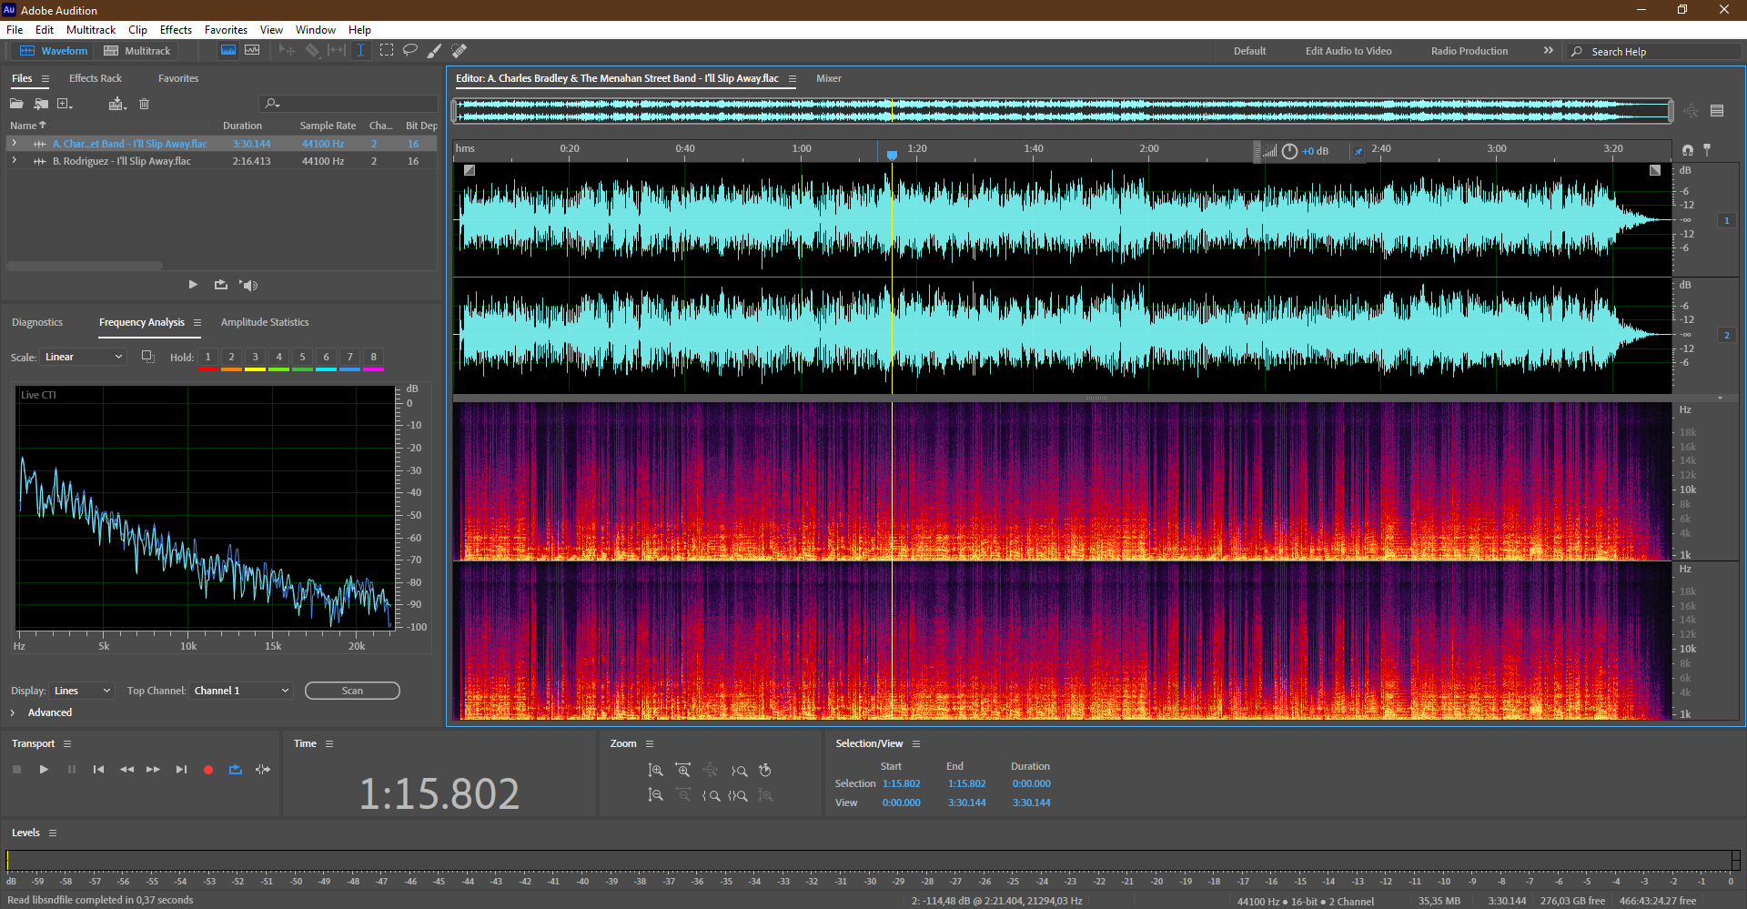Click Play button in Transport
This screenshot has height=909, width=1747.
(44, 770)
